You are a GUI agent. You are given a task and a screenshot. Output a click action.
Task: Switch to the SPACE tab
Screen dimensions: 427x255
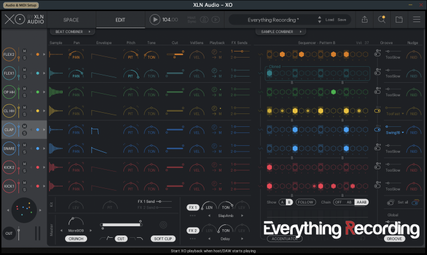tap(71, 20)
